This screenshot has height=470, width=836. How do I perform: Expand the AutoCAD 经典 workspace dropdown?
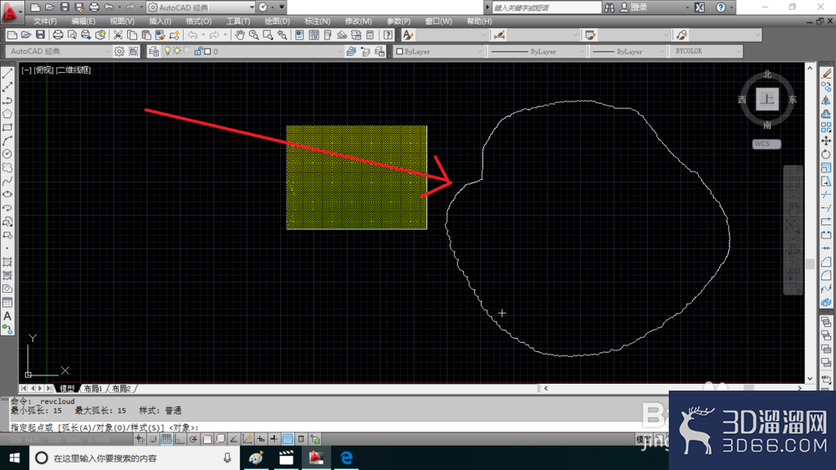click(x=201, y=8)
